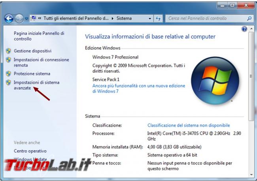Screen dimensions: 257x181
Task: Open Impostazioni di connessione remota
Action: 41,62
